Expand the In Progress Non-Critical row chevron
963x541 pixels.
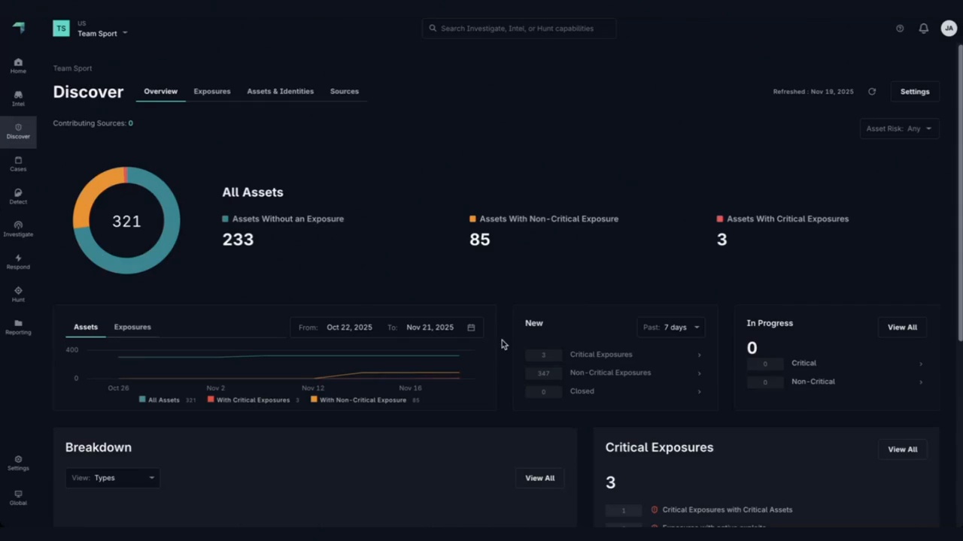click(x=920, y=382)
